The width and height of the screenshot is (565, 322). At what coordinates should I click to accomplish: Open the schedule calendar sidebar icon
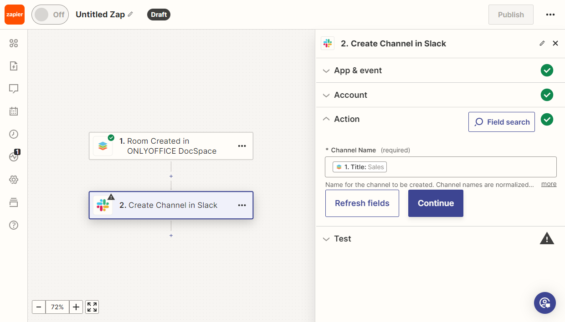click(x=14, y=111)
